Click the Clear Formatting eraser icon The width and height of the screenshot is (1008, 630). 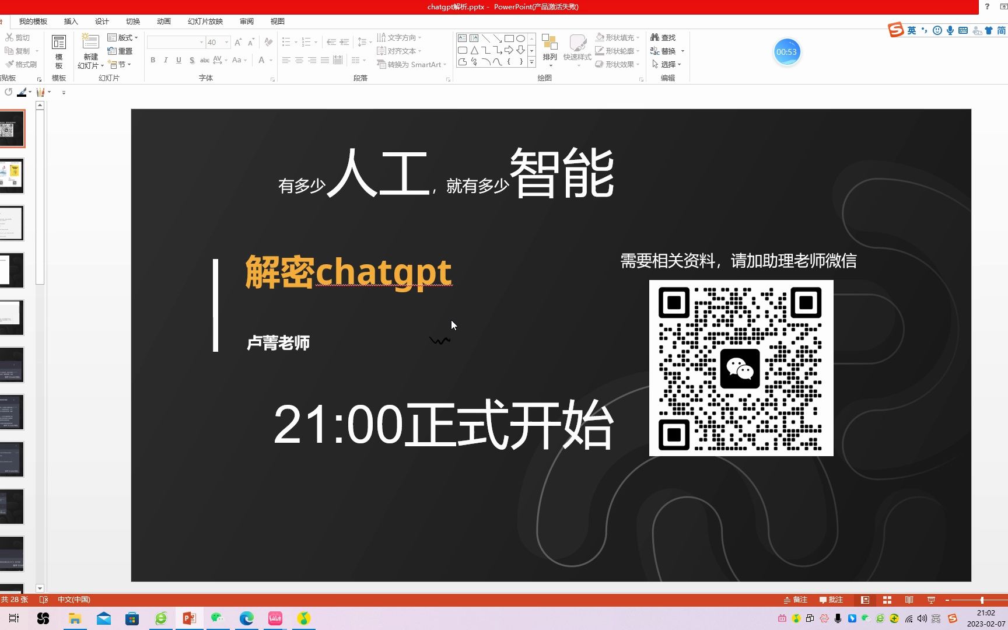[x=268, y=42]
